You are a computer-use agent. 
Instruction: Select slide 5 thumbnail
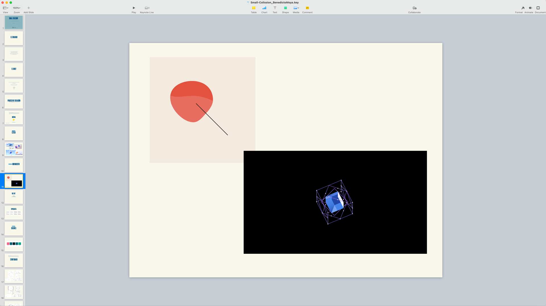(x=14, y=86)
